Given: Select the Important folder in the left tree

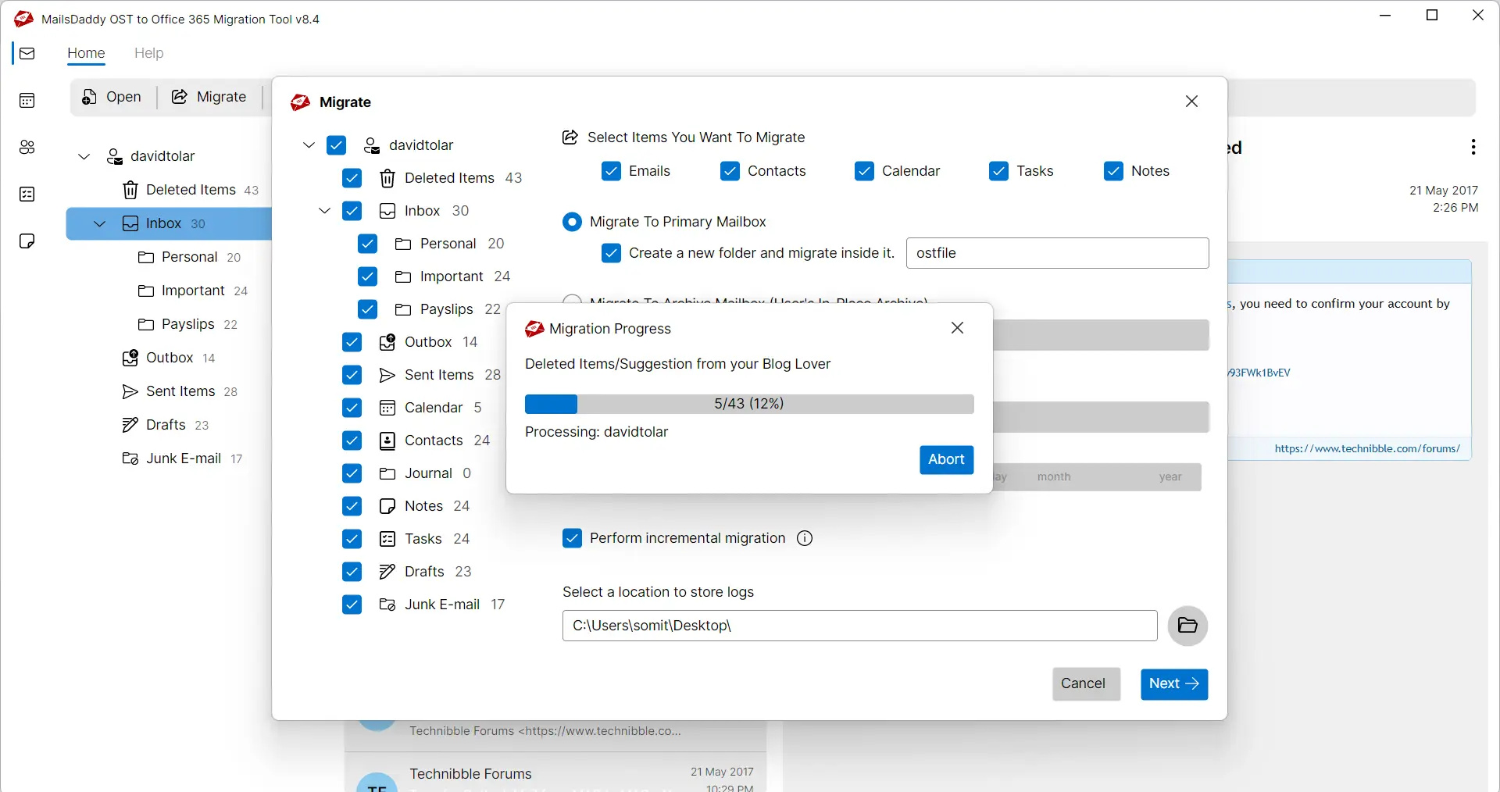Looking at the screenshot, I should point(192,291).
